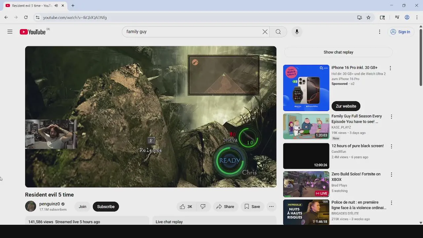This screenshot has height=238, width=423.
Task: Click the 141,586 views description box
Action: click(87, 221)
